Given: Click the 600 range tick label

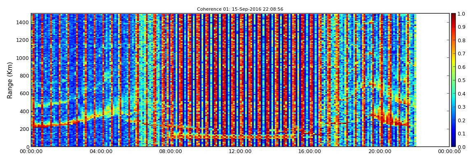Looking at the screenshot, I should click(x=24, y=93).
